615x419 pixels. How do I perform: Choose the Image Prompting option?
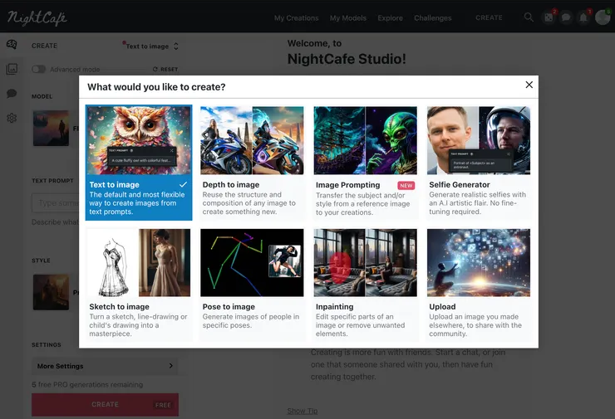point(365,163)
